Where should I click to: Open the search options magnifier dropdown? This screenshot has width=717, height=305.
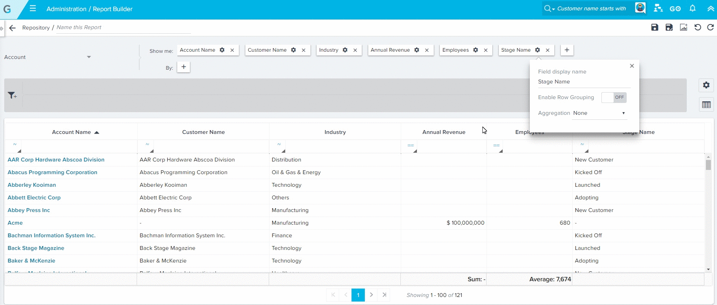(x=549, y=8)
